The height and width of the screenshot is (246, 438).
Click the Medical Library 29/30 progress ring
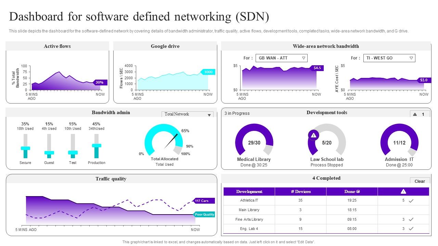[x=254, y=139]
